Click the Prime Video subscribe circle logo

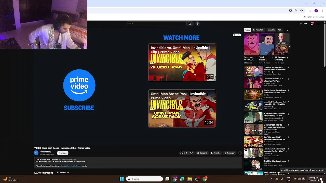[79, 85]
